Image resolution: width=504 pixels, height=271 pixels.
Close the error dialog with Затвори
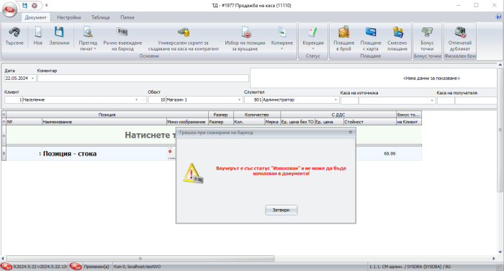(x=282, y=210)
